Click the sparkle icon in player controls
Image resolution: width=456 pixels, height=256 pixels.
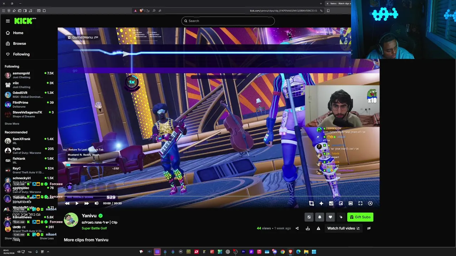coord(321,203)
